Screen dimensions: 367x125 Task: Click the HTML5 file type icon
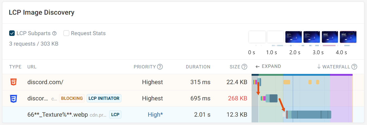point(13,82)
